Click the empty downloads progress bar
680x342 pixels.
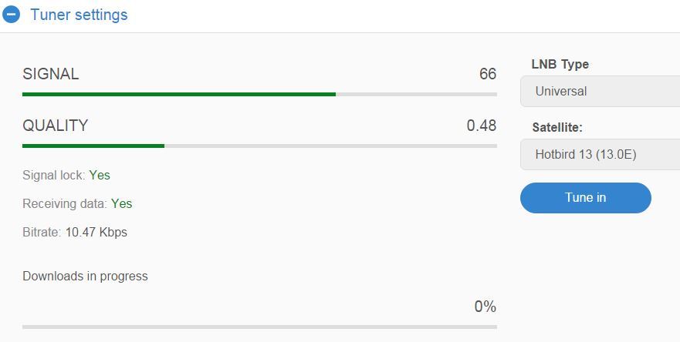click(x=260, y=327)
